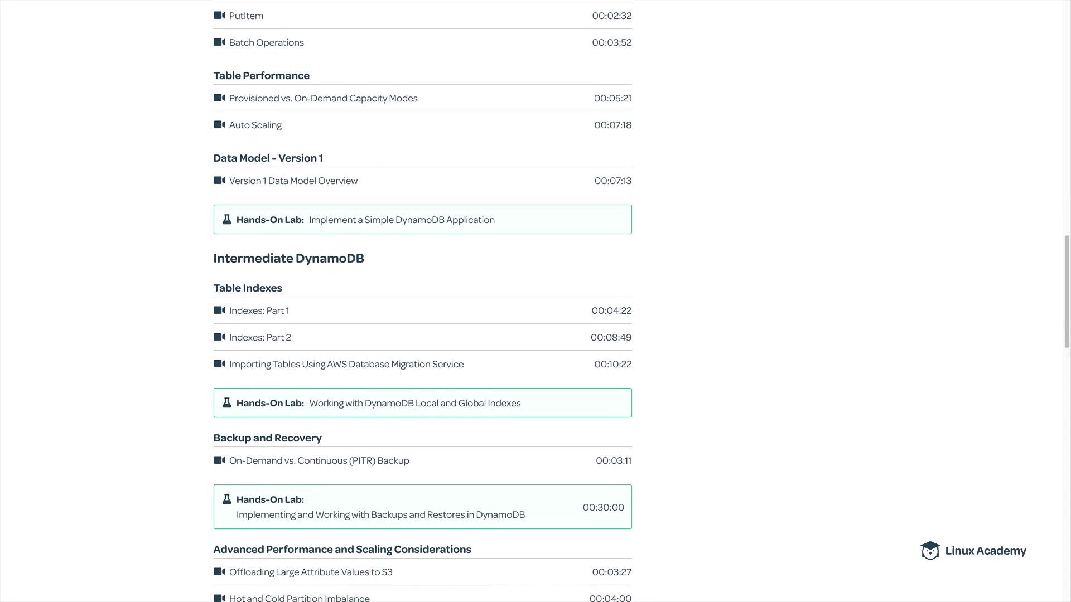Screen dimensions: 1071x602
Task: Click the video icon beside Indexes: Part 2
Action: [x=219, y=337]
